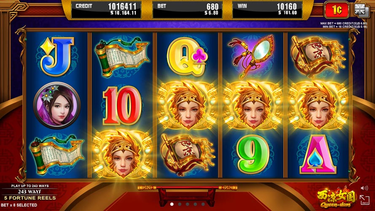
Task: Select the green 9 symbol
Action: tap(253, 154)
